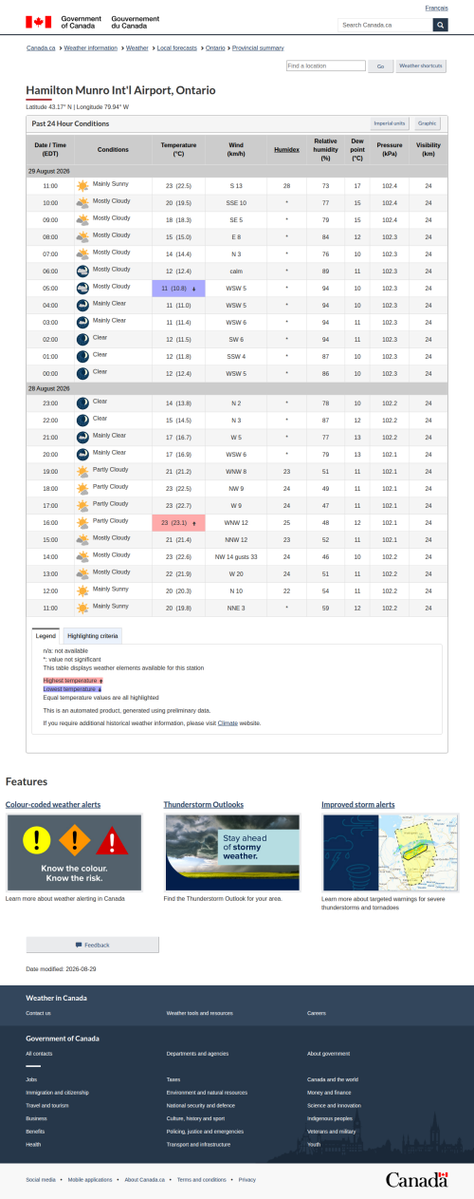Click the Clear moon icon in the 00:00 row
Image resolution: width=474 pixels, height=1199 pixels.
point(82,374)
